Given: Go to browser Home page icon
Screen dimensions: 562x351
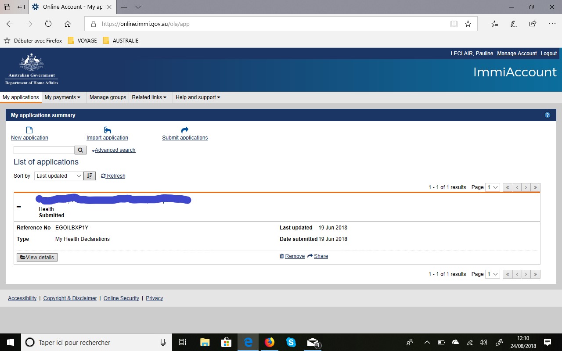Looking at the screenshot, I should pos(68,24).
